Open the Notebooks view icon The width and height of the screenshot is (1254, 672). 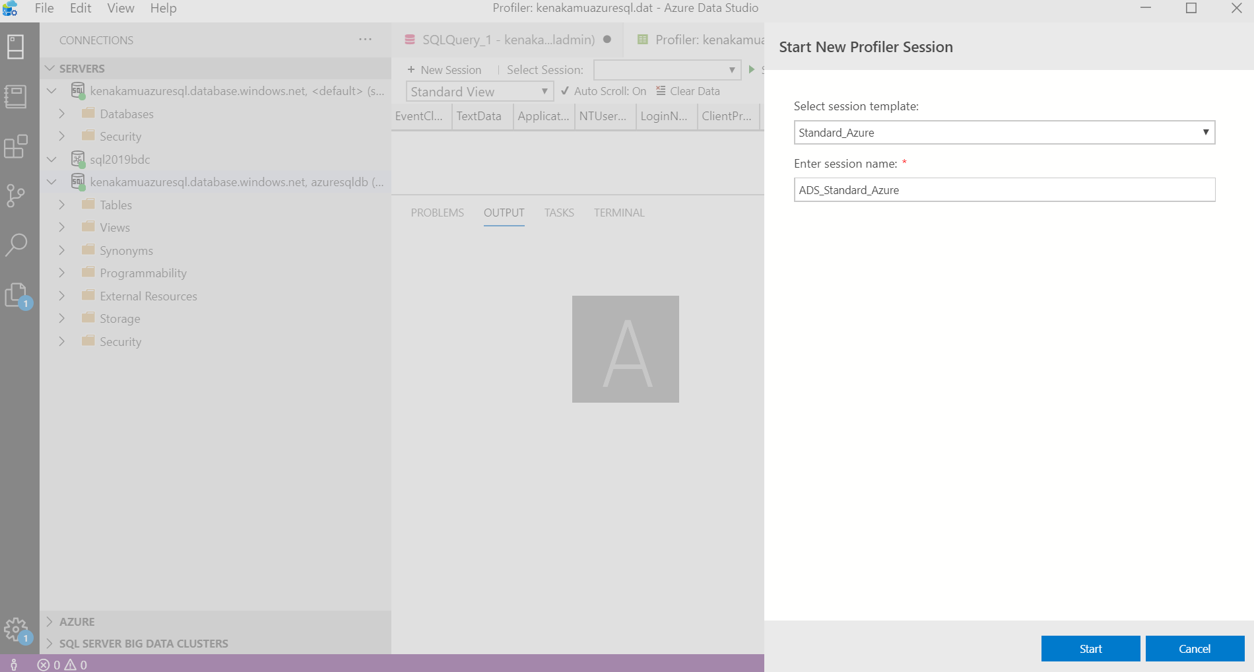click(16, 96)
